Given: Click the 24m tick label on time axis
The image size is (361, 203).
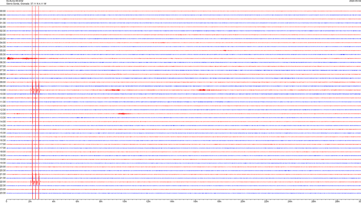Looking at the screenshot, I should tap(290, 201).
